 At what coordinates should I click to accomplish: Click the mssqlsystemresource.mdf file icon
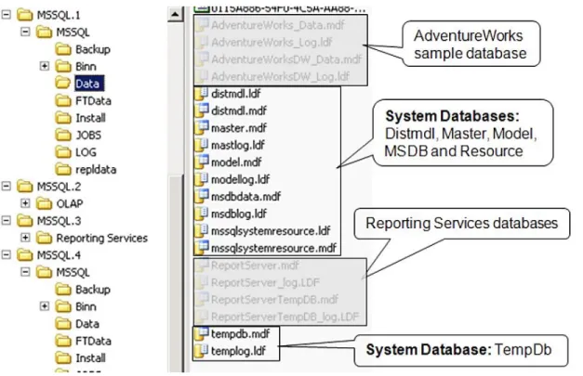[202, 248]
